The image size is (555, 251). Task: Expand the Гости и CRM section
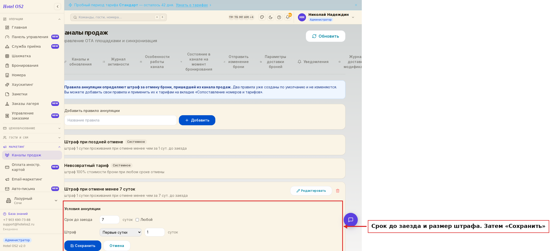32,138
